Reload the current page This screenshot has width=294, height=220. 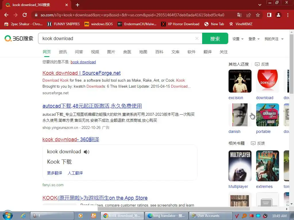coord(25,15)
